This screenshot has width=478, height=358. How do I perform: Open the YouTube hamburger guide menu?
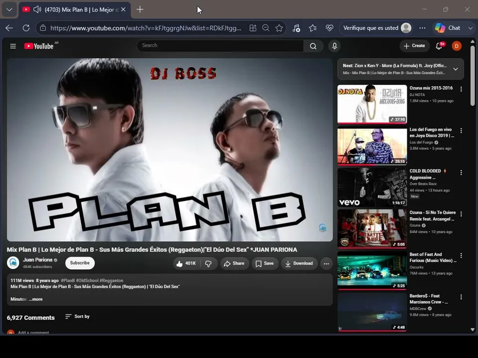click(13, 46)
